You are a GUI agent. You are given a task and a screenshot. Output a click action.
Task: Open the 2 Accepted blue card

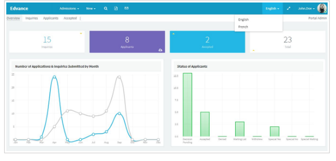point(207,42)
